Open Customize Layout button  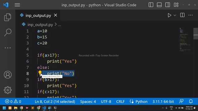(x=176, y=5)
